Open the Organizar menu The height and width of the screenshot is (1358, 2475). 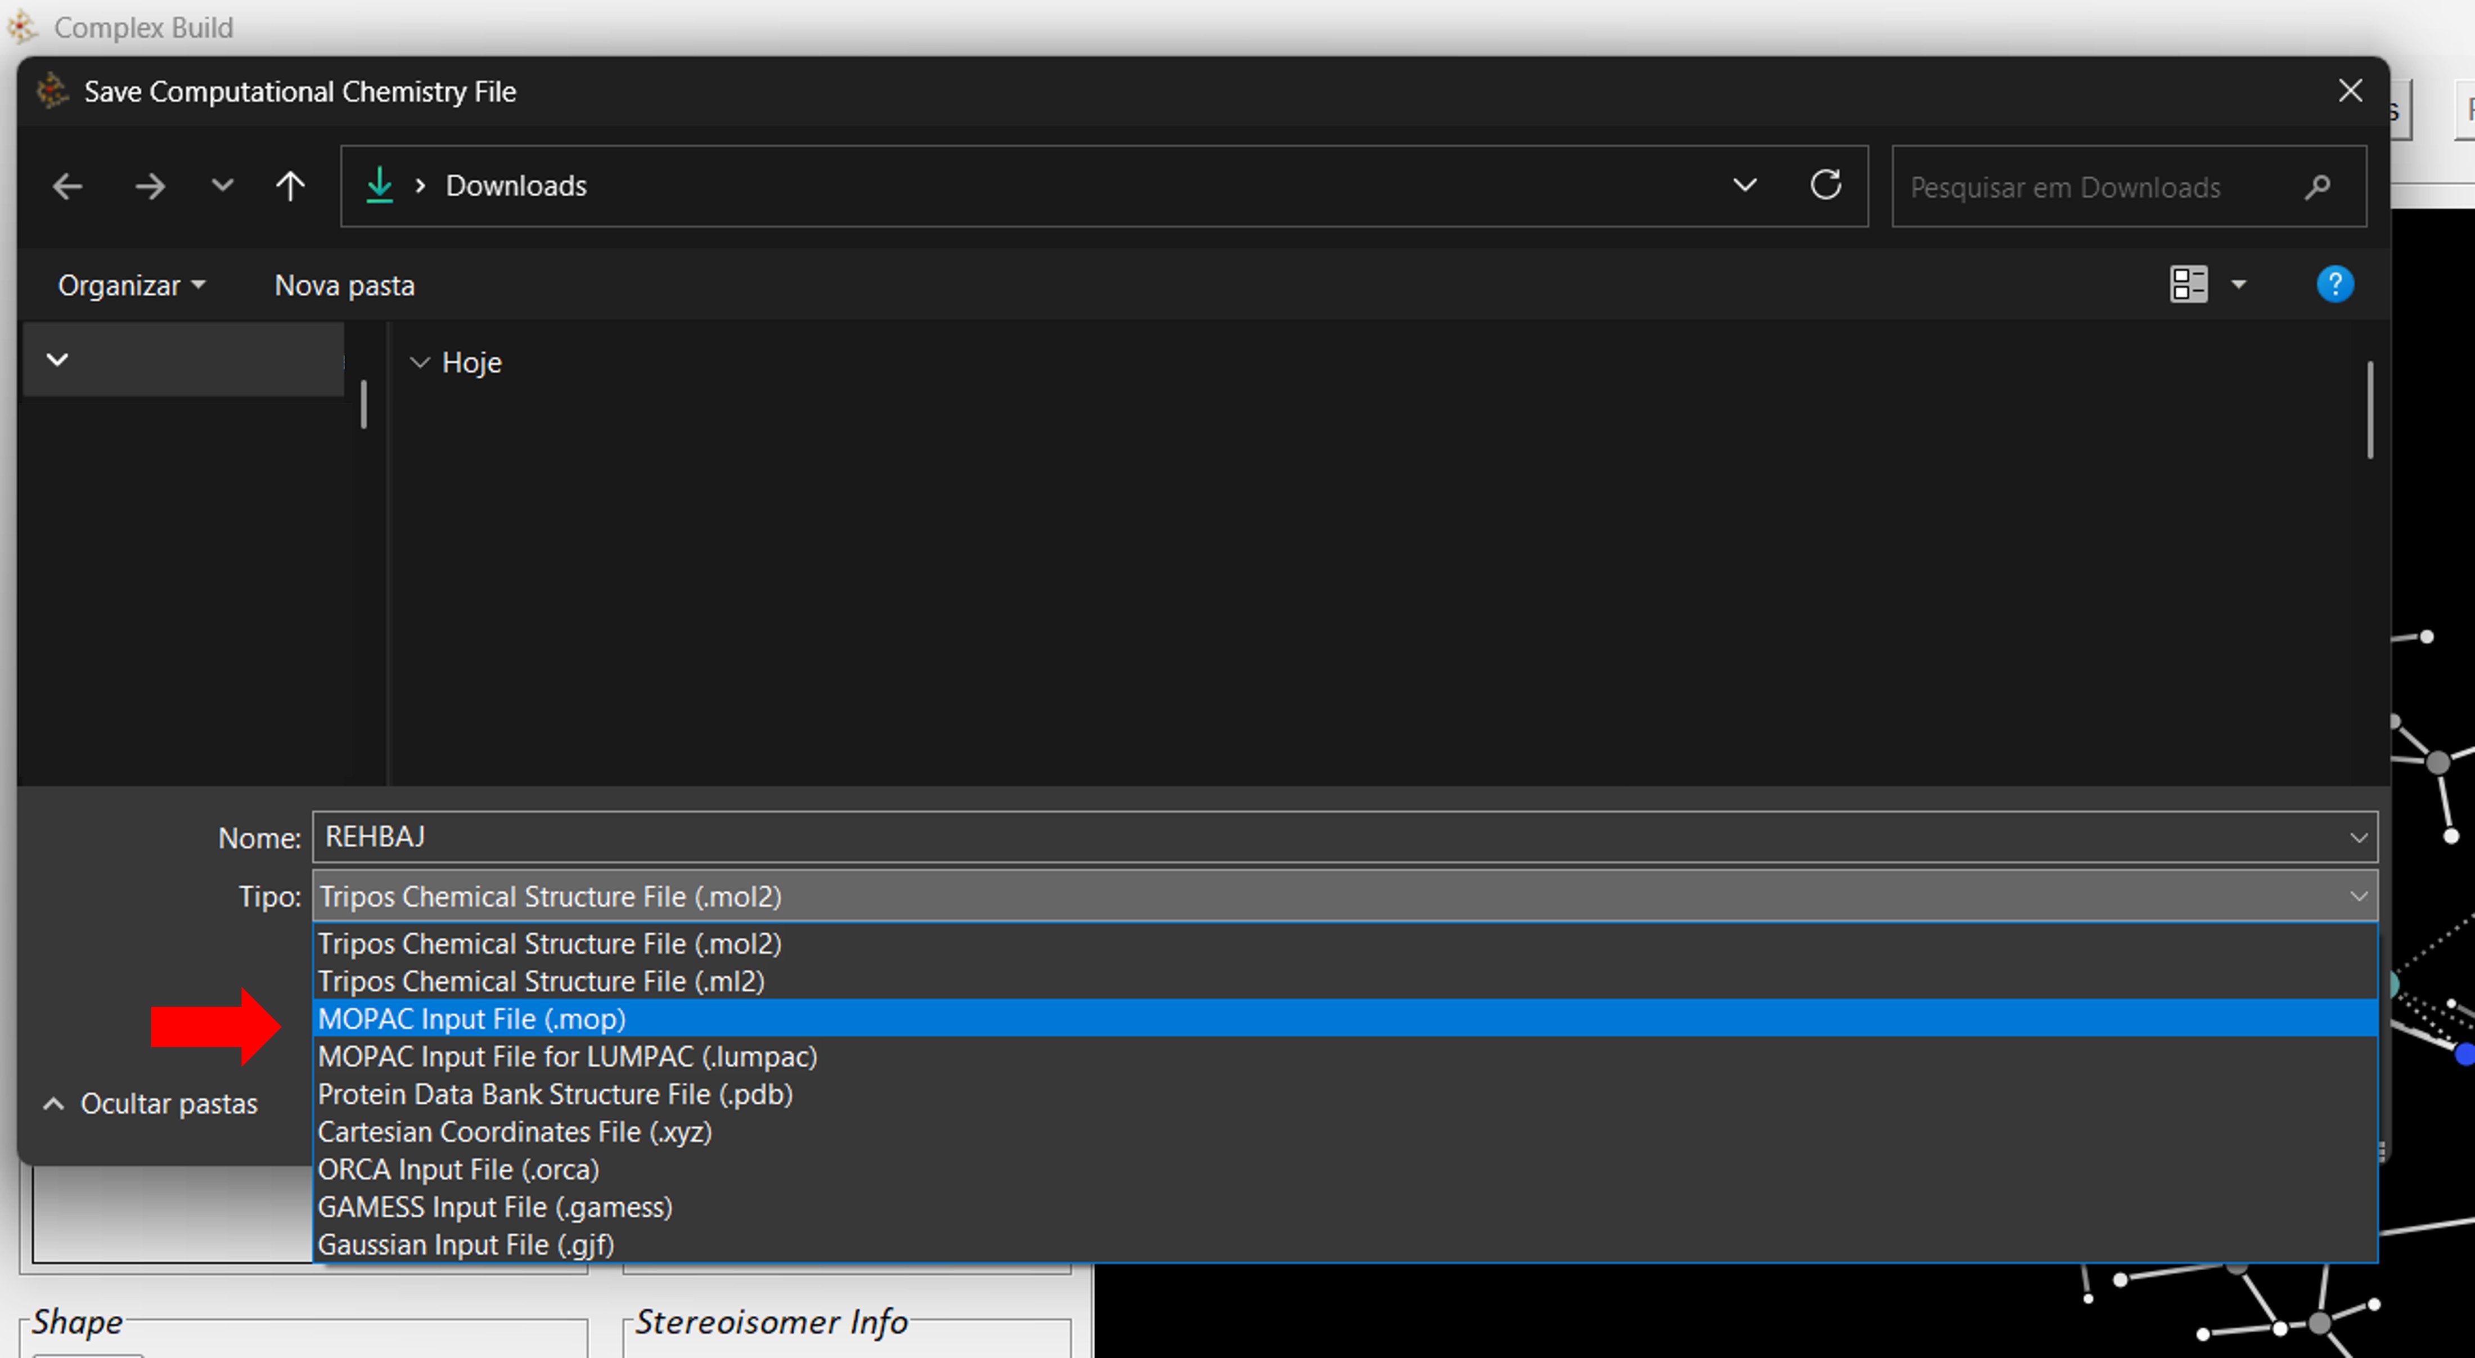[130, 285]
